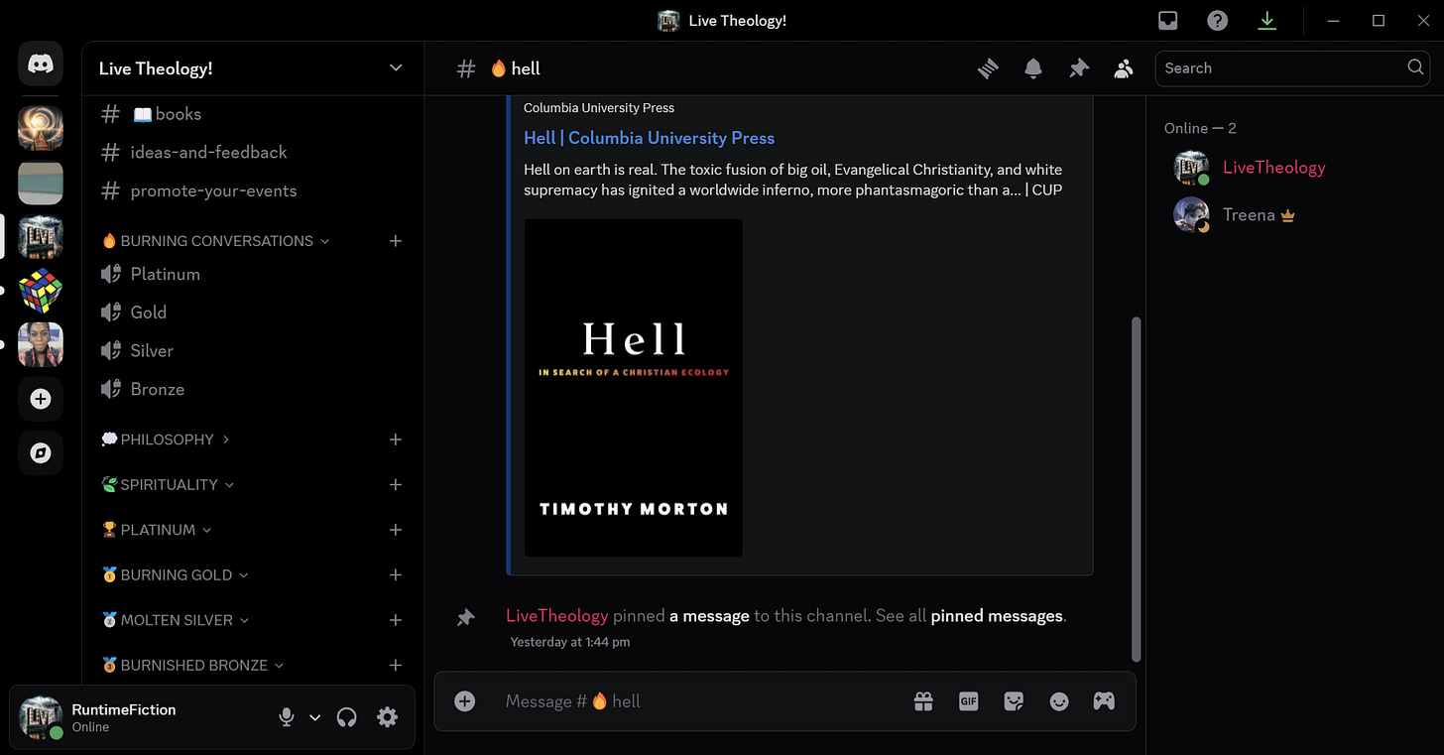Viewport: 1444px width, 755px height.
Task: Show pinned messages pin icon
Action: coord(1078,68)
